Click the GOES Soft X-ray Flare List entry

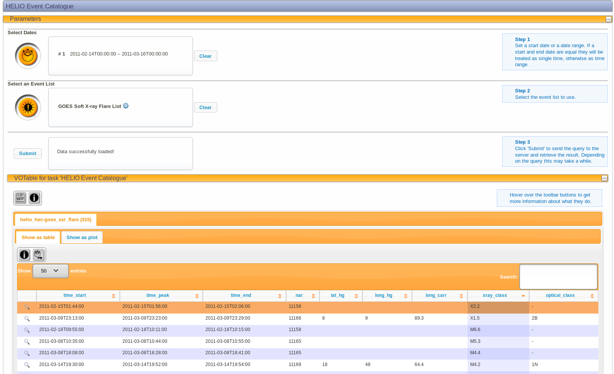pos(89,106)
